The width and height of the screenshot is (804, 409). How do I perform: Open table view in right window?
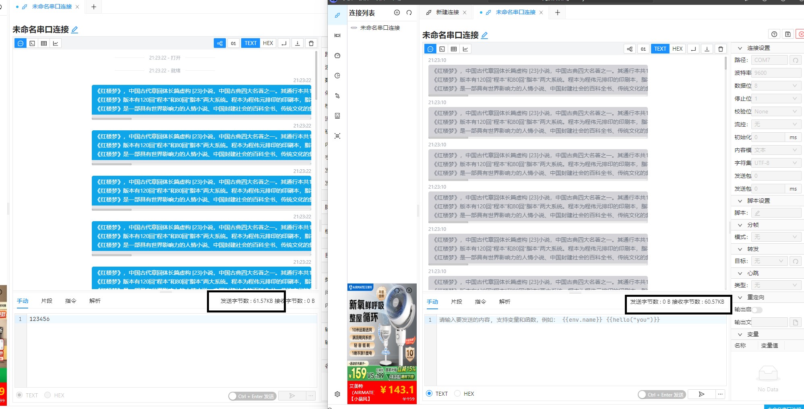[454, 49]
